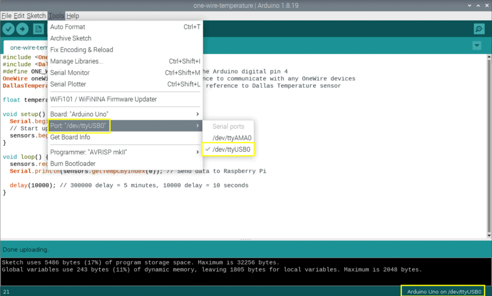492x296 pixels.
Task: Choose the /dev/ttyAMA0 serial port
Action: pyautogui.click(x=231, y=138)
